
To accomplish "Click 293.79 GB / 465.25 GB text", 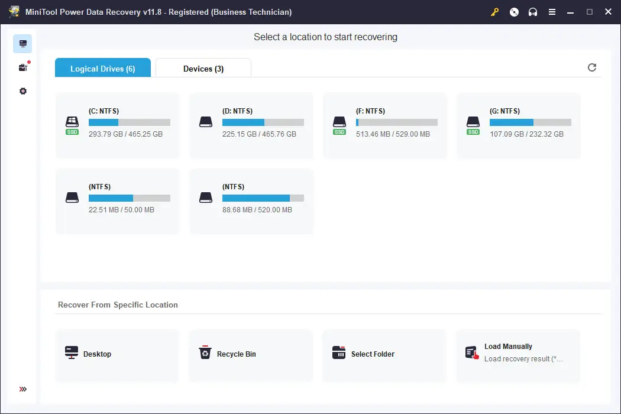I will [x=125, y=134].
